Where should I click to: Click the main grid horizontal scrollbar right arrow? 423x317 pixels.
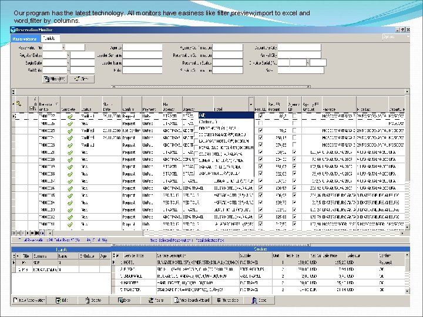tap(402, 233)
